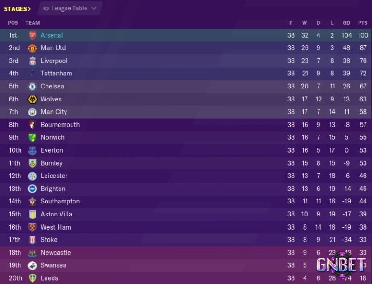Click the Liverpool crest icon
This screenshot has width=372, height=284.
(x=32, y=61)
